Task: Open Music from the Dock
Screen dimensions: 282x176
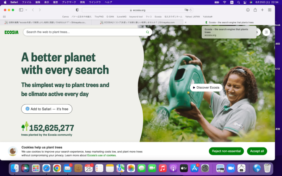Action: [163, 168]
